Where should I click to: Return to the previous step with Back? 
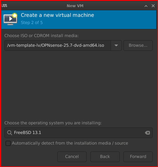[x=105, y=157]
